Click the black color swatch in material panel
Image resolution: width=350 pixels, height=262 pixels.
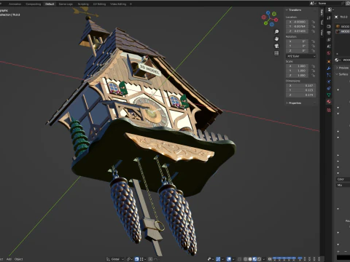point(343,258)
